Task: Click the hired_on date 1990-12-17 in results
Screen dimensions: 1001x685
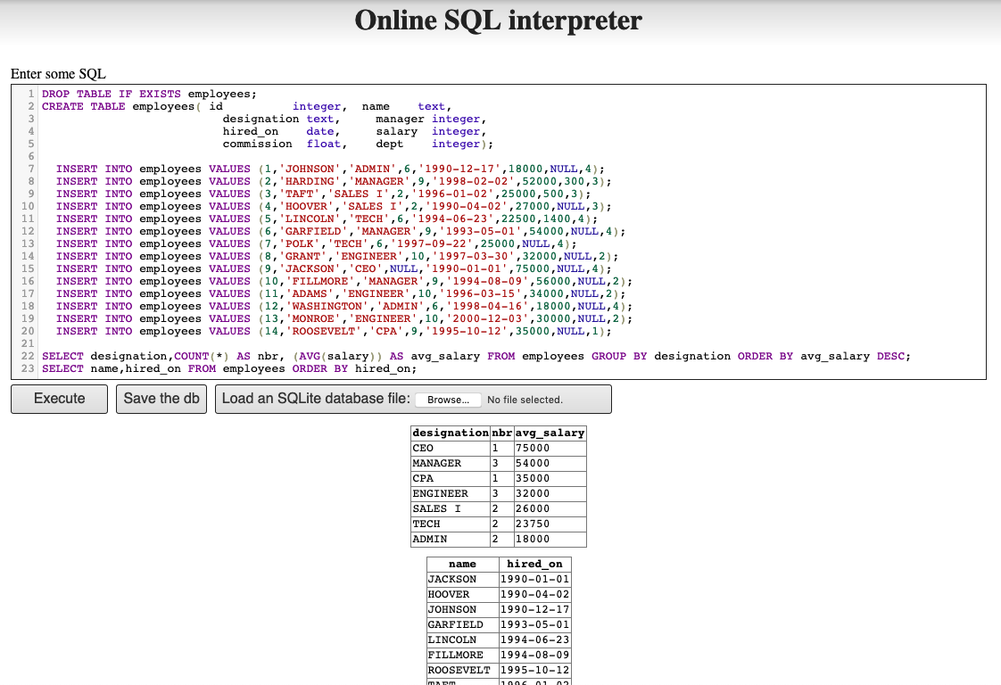Action: [535, 610]
